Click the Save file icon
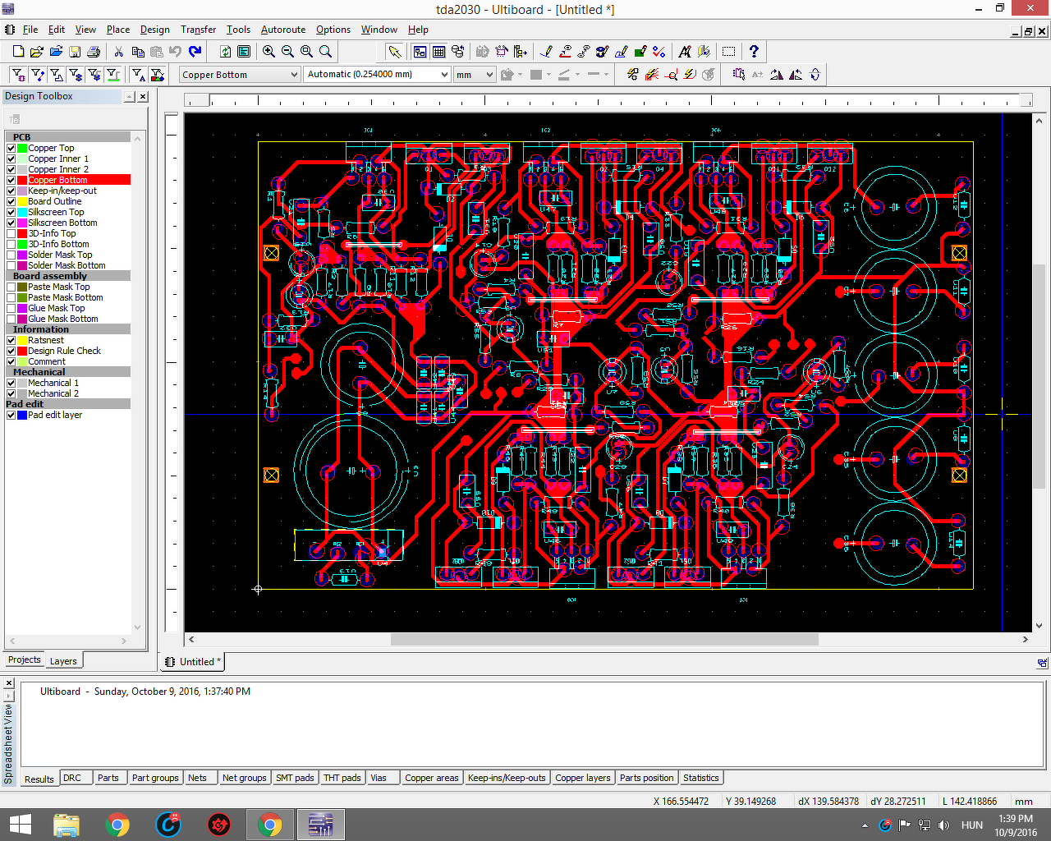1051x841 pixels. [x=75, y=52]
